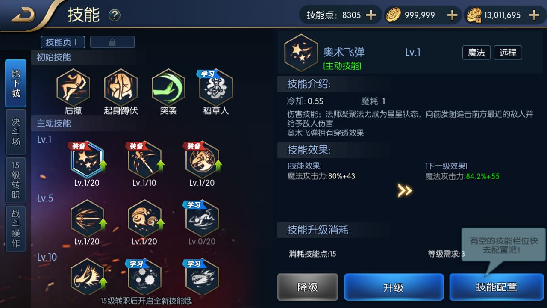
Task: Click the 降级 downgrade button
Action: 308,287
